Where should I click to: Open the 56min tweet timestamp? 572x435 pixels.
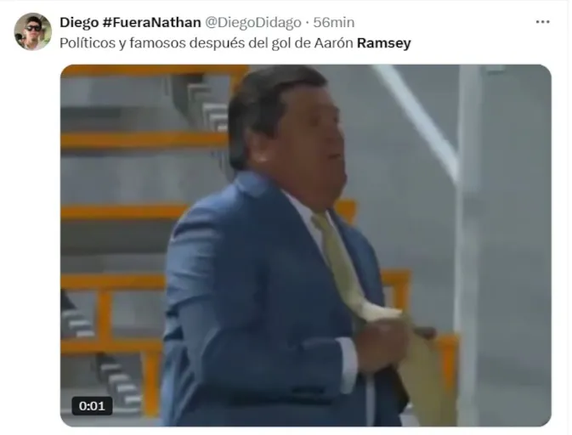[x=334, y=23]
